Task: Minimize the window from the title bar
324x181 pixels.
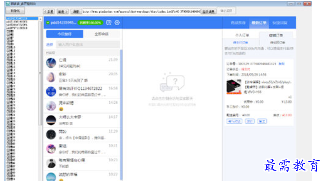Action: click(291, 3)
